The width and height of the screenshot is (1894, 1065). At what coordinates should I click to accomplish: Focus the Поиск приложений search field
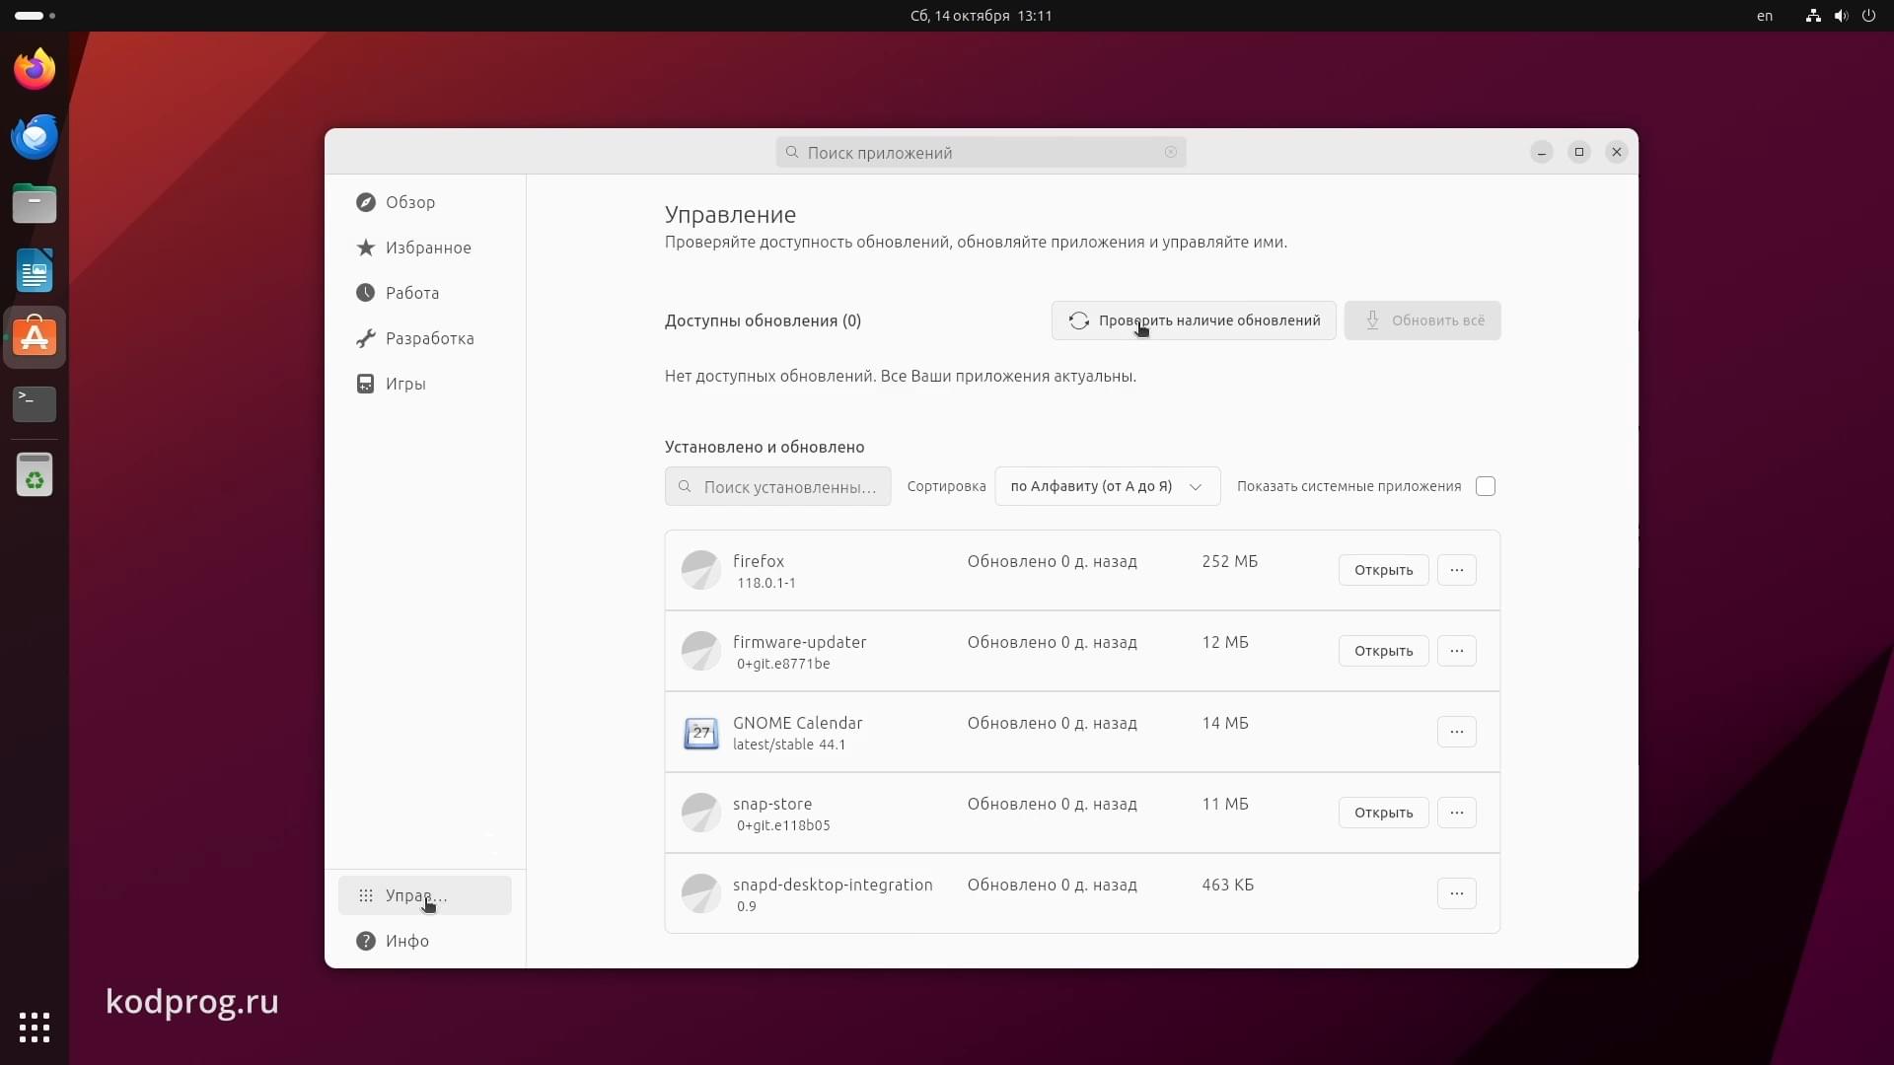point(981,152)
